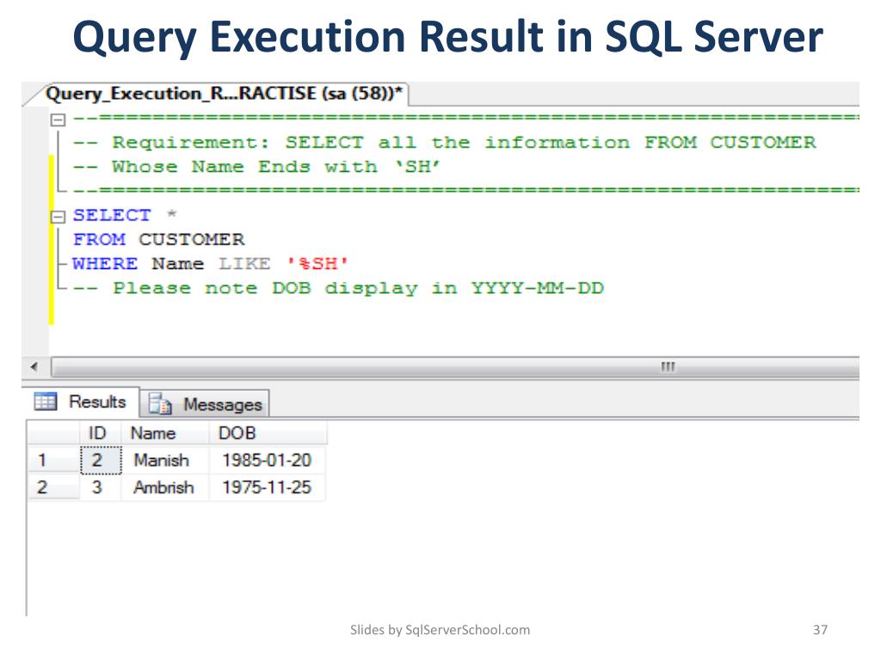This screenshot has height=660, width=881.
Task: Click ID cell containing 2
Action: (101, 461)
